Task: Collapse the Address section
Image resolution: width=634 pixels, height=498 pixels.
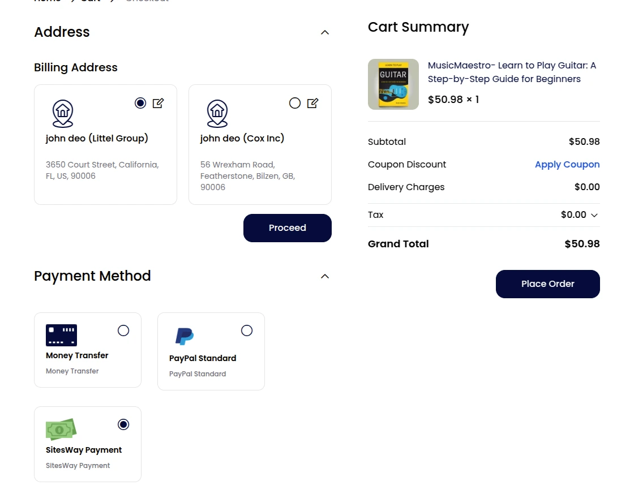Action: tap(325, 32)
